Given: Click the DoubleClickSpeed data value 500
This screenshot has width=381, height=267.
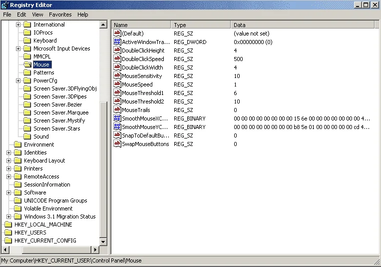Looking at the screenshot, I should (x=238, y=59).
